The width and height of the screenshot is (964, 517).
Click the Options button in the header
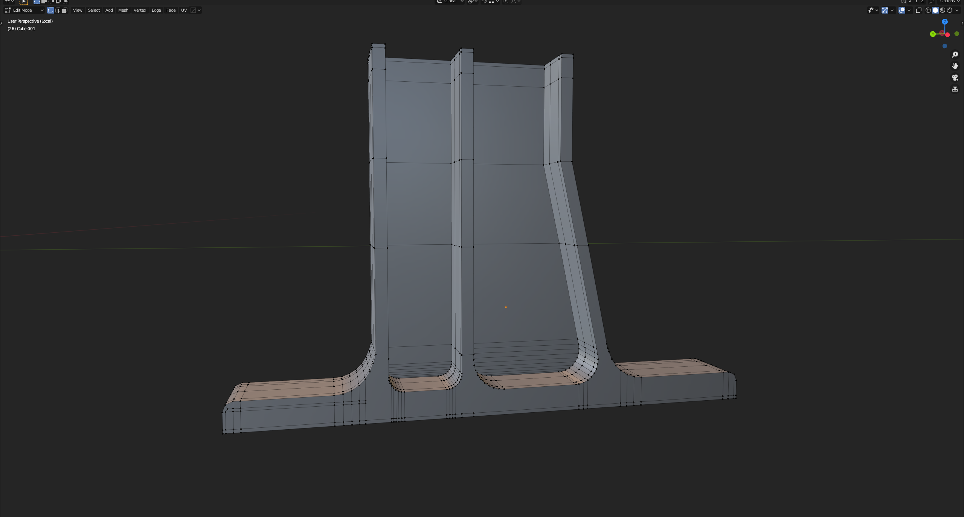948,2
